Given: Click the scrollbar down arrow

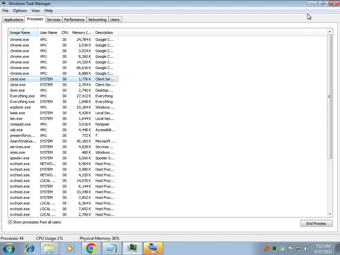Looking at the screenshot, I should click(x=330, y=214).
